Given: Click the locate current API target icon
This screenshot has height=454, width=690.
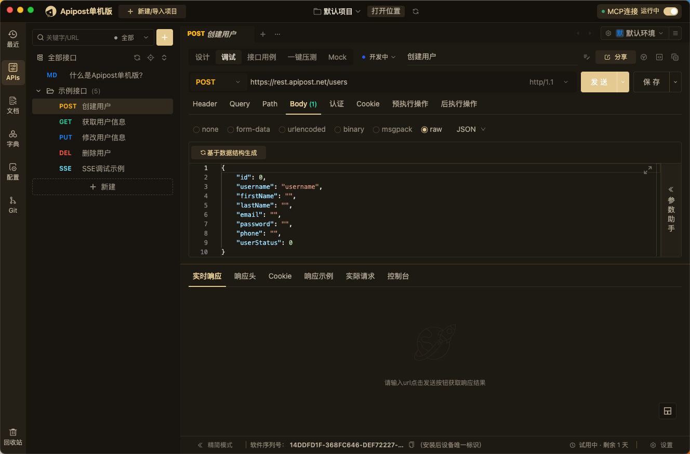Looking at the screenshot, I should [x=151, y=58].
